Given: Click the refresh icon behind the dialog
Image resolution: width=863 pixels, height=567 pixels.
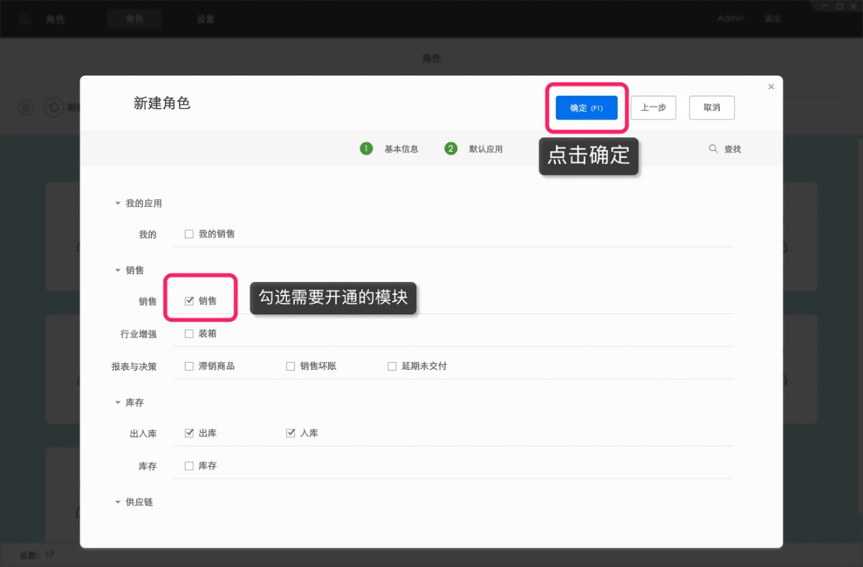Looking at the screenshot, I should point(53,108).
